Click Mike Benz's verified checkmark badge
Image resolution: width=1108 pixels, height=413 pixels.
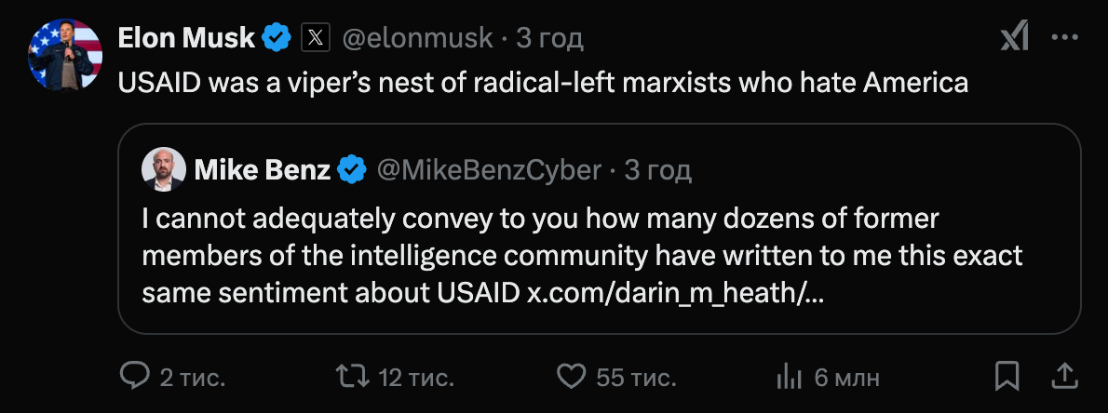[351, 169]
